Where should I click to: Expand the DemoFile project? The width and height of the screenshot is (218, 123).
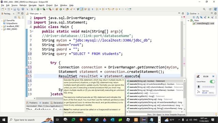point(2,20)
